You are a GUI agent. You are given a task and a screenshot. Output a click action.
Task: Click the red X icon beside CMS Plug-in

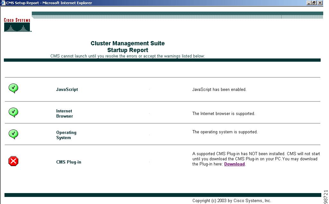coord(13,161)
